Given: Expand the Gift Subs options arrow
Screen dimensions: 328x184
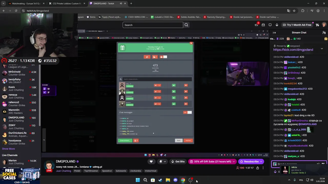Looking at the screenshot, I should click(x=233, y=162).
